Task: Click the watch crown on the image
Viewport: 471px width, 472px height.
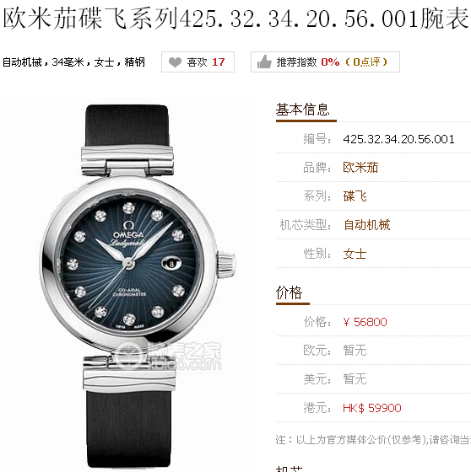Action: coord(226,264)
